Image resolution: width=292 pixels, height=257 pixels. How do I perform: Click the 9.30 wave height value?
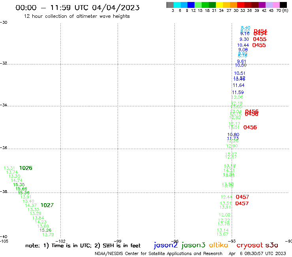[244, 39]
